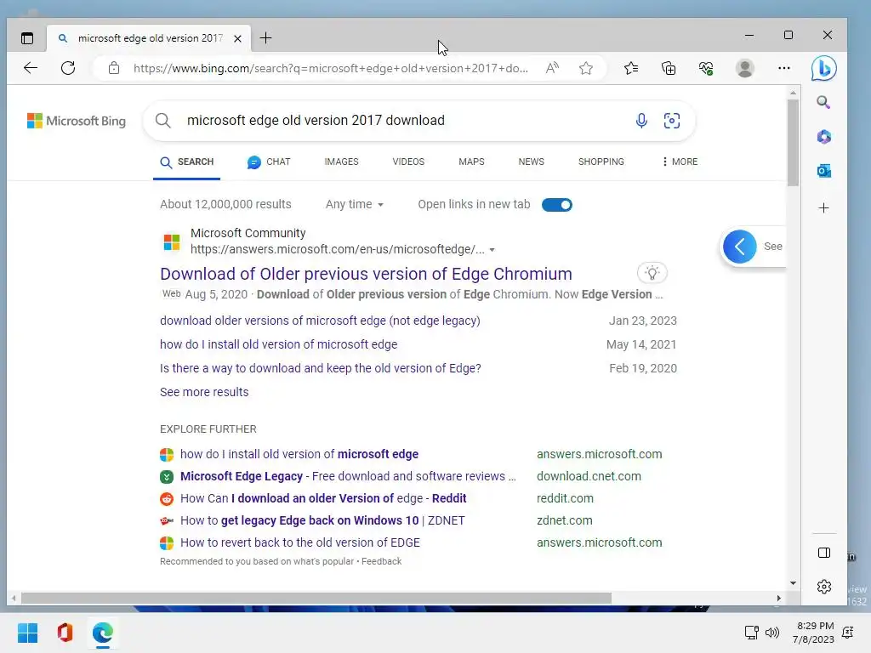Image resolution: width=871 pixels, height=653 pixels.
Task: Close the Bing search results tab
Action: pos(237,38)
